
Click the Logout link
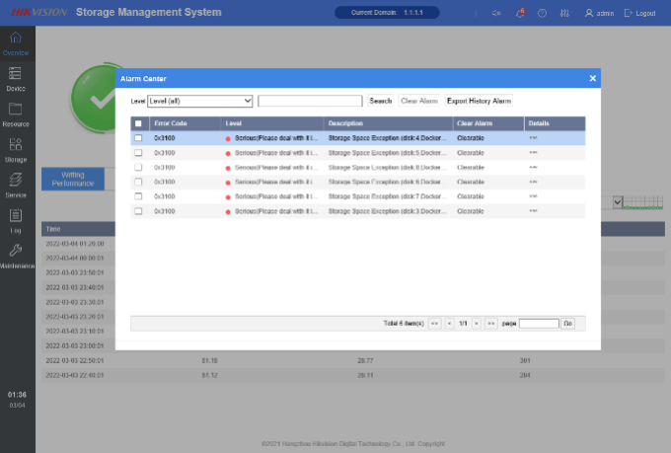(641, 13)
